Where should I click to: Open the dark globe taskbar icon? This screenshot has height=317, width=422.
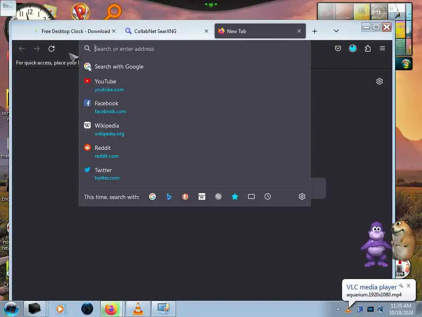(87, 309)
